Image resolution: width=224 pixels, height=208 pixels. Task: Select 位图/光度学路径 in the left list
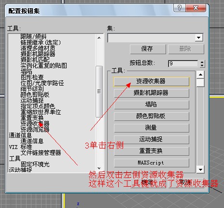42,83
